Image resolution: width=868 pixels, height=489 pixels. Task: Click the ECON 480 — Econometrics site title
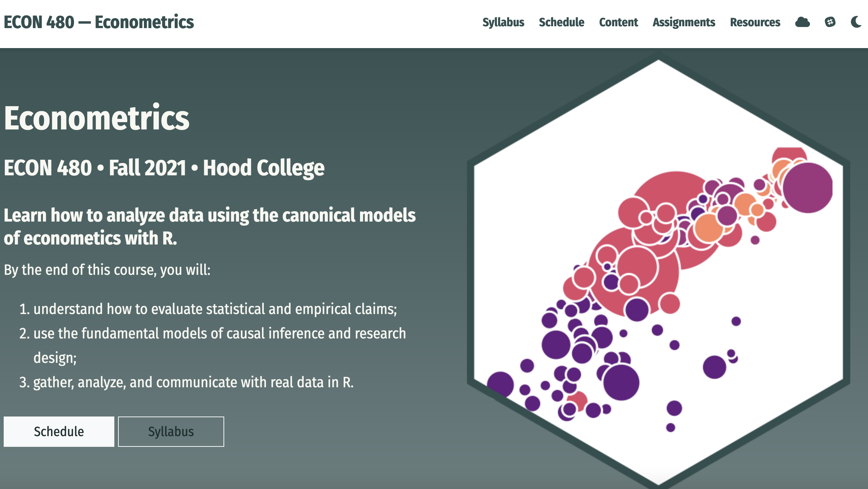(x=99, y=22)
